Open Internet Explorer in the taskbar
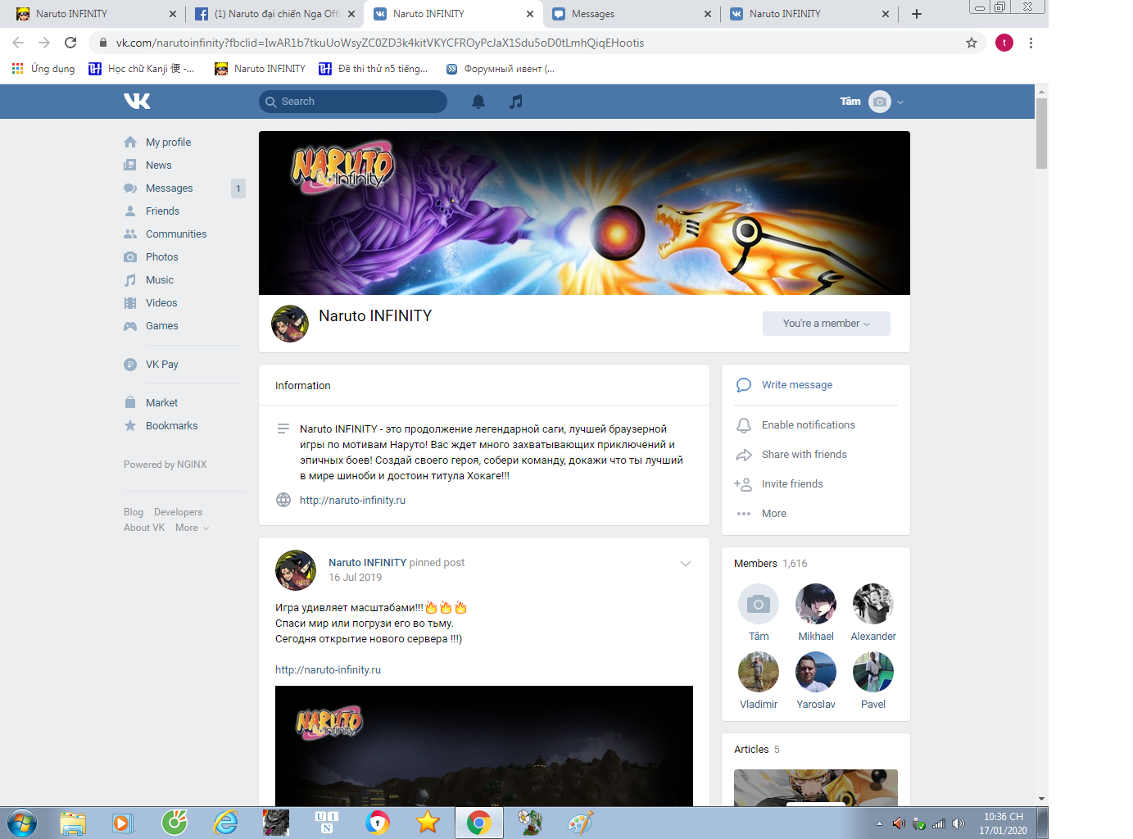The height and width of the screenshot is (839, 1133). (225, 823)
